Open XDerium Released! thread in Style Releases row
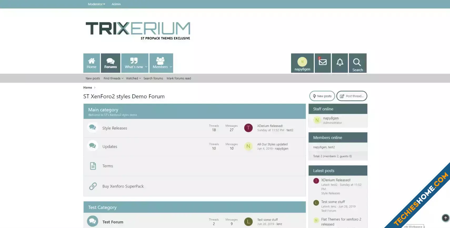Viewport: 450px width, 228px height. click(270, 126)
